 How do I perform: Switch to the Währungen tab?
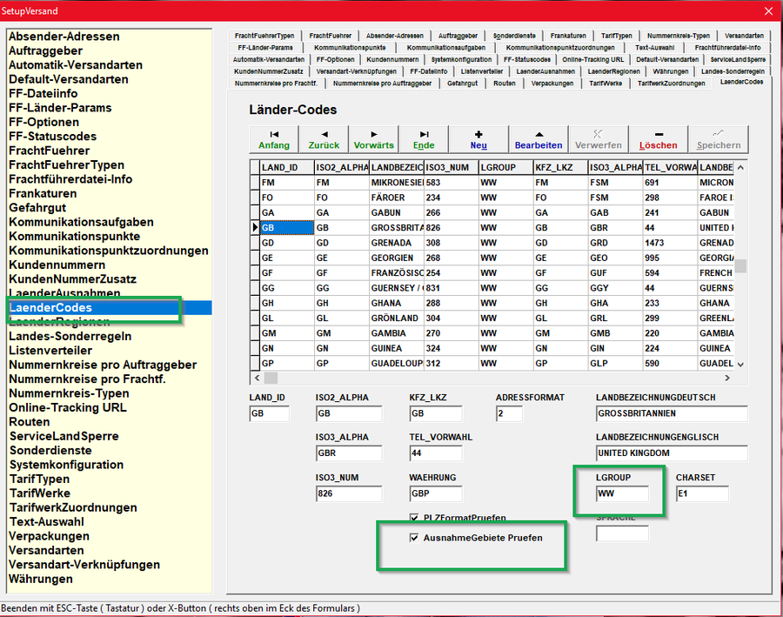point(670,71)
